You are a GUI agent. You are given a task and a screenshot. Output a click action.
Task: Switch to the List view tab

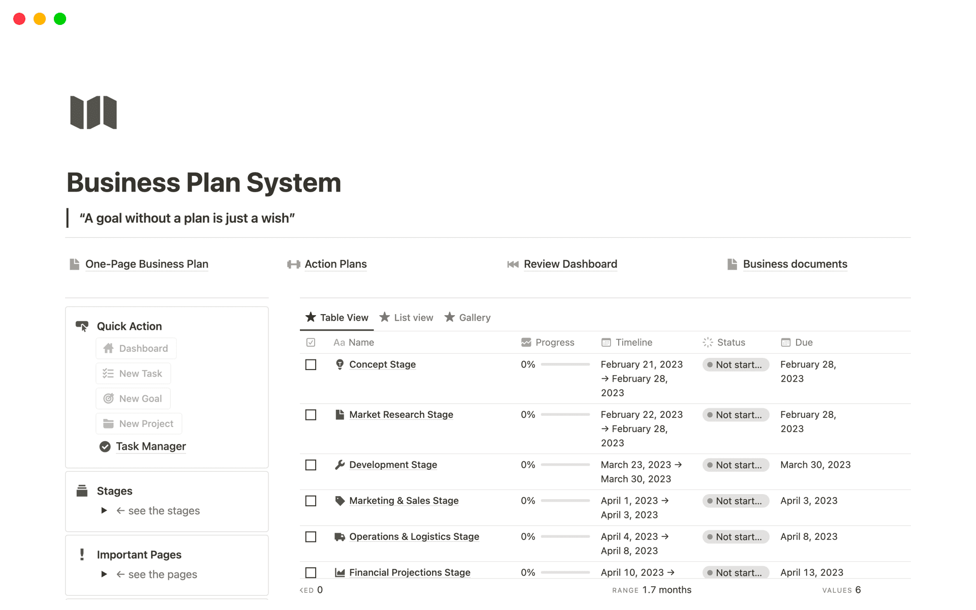pos(413,317)
